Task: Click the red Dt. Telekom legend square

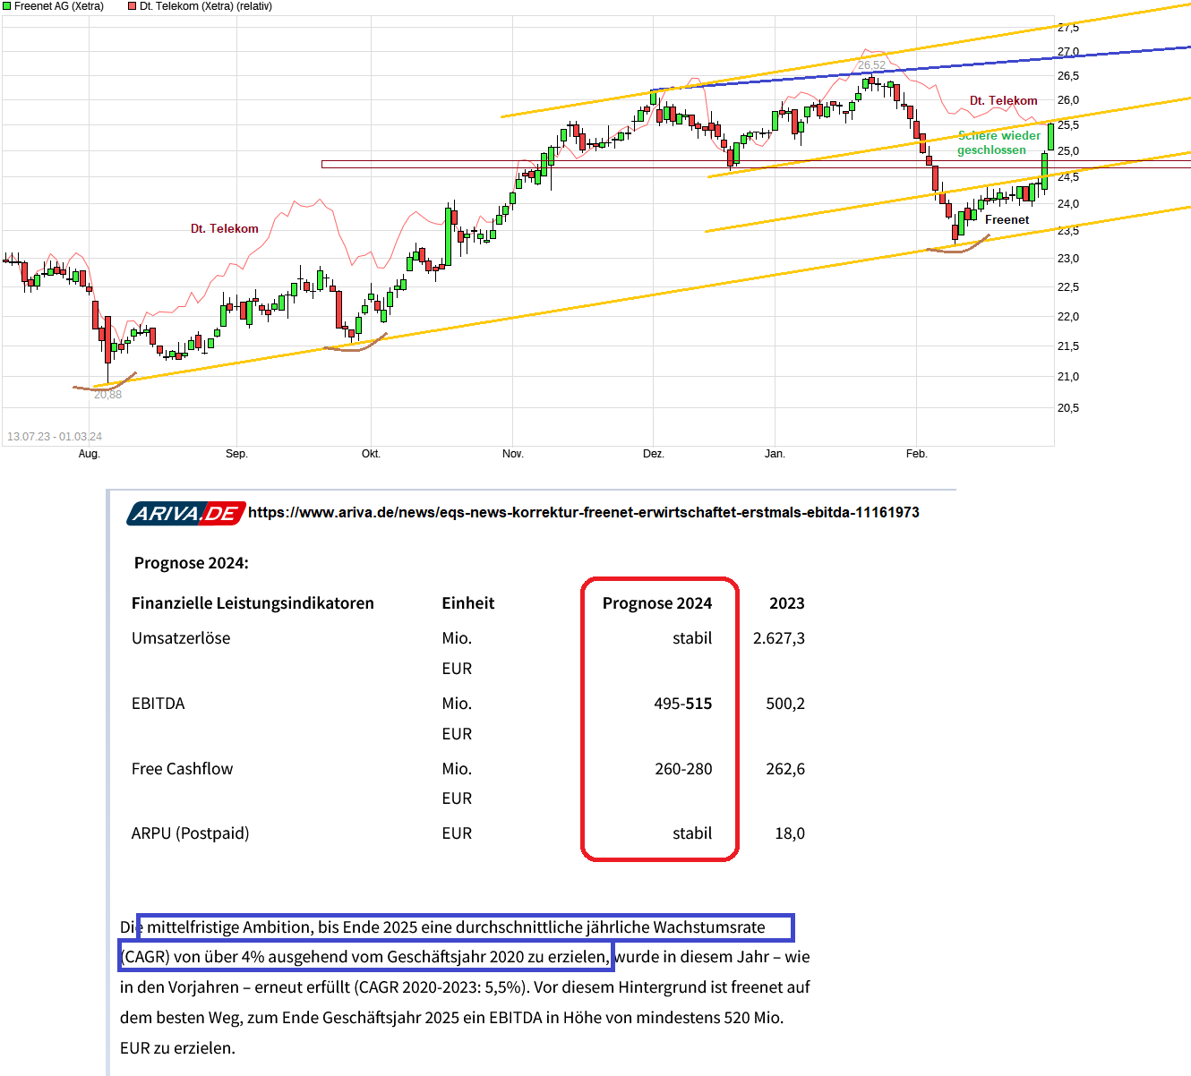Action: click(x=132, y=6)
